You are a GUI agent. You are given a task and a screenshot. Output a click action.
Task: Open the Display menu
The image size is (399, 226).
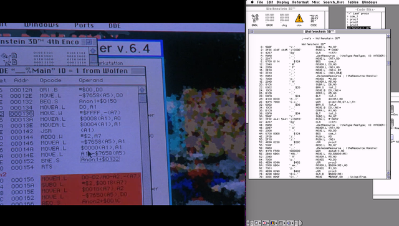pyautogui.click(x=282, y=2)
